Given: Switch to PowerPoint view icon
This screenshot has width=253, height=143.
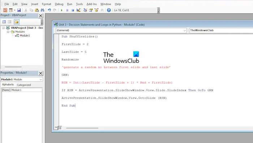Looking at the screenshot, I should pyautogui.click(x=5, y=10).
